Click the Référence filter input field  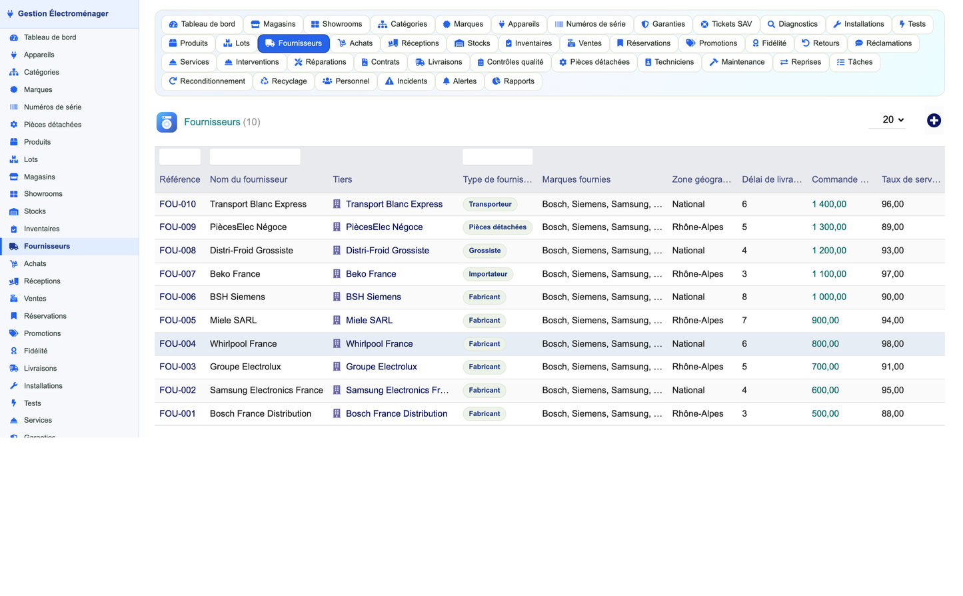pos(180,157)
